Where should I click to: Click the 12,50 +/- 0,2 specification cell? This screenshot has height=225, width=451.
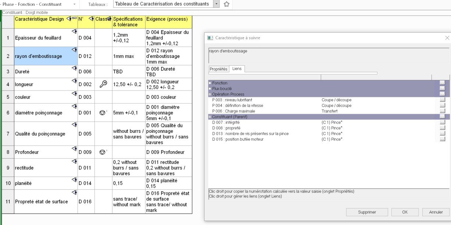coord(129,84)
